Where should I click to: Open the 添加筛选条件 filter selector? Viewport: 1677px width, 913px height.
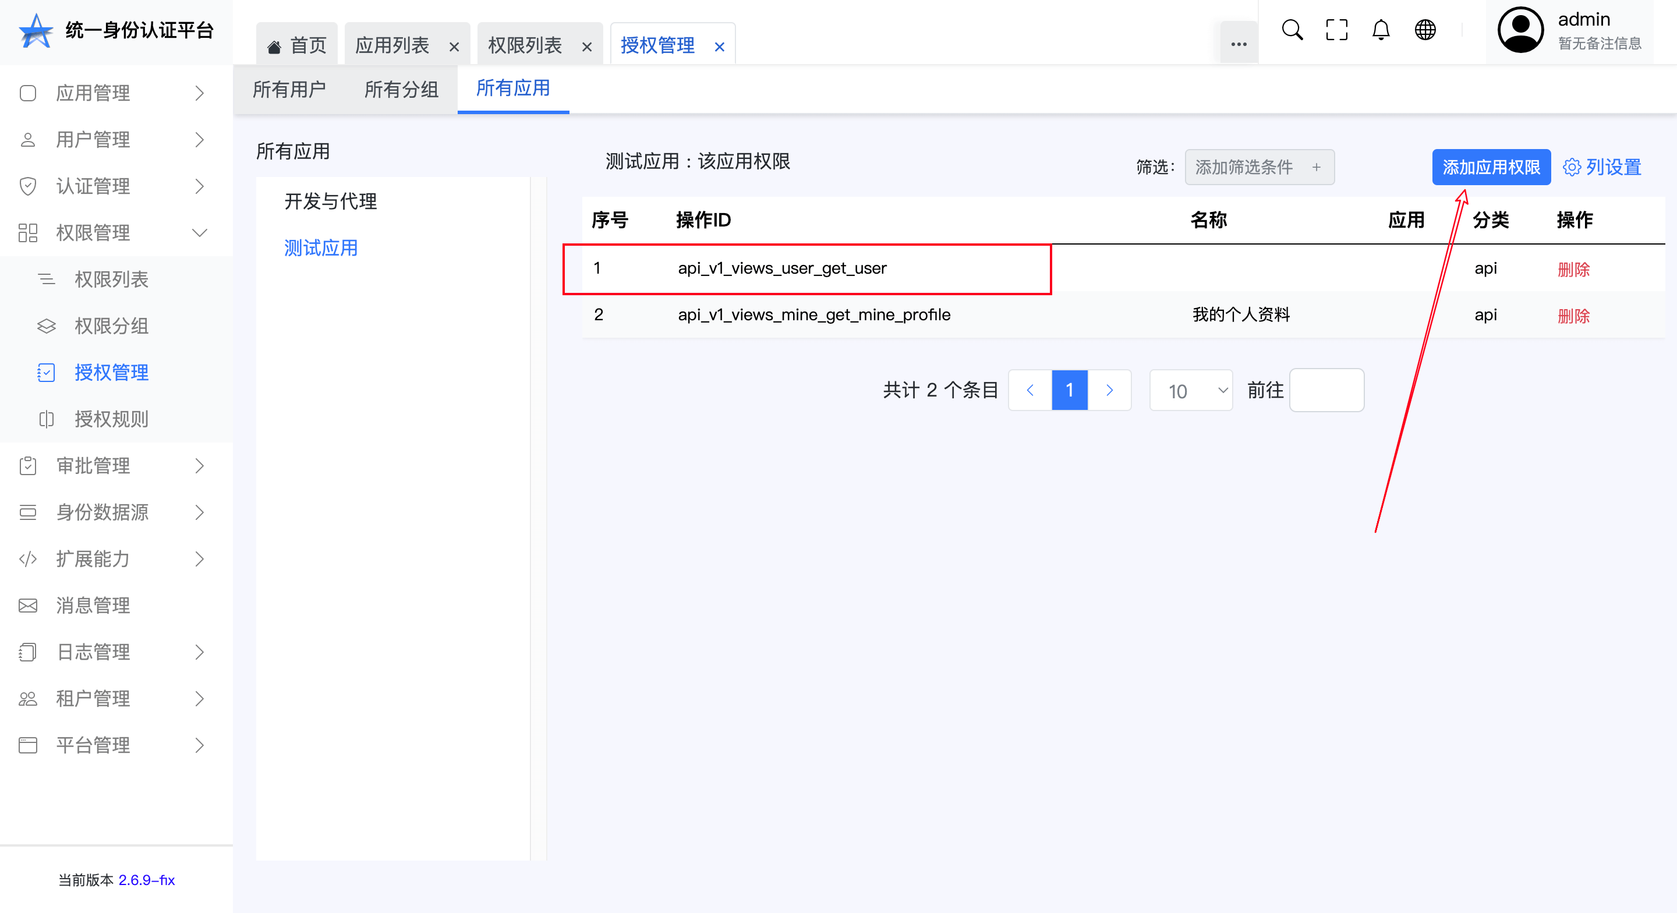[x=1258, y=167]
